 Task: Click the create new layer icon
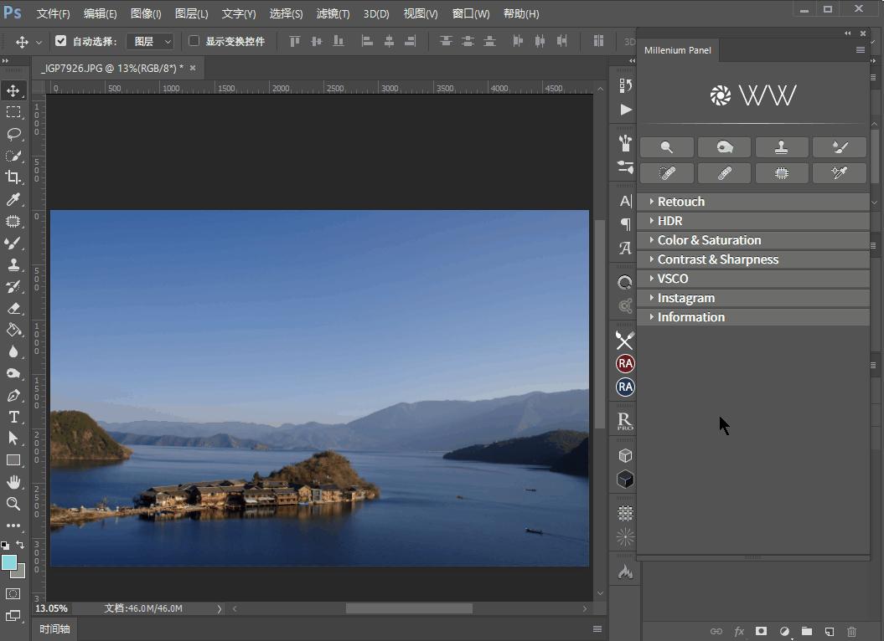(829, 632)
